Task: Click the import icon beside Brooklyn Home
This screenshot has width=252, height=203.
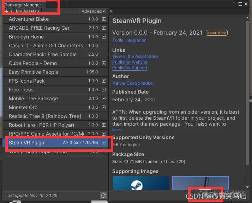Action: tap(104, 37)
